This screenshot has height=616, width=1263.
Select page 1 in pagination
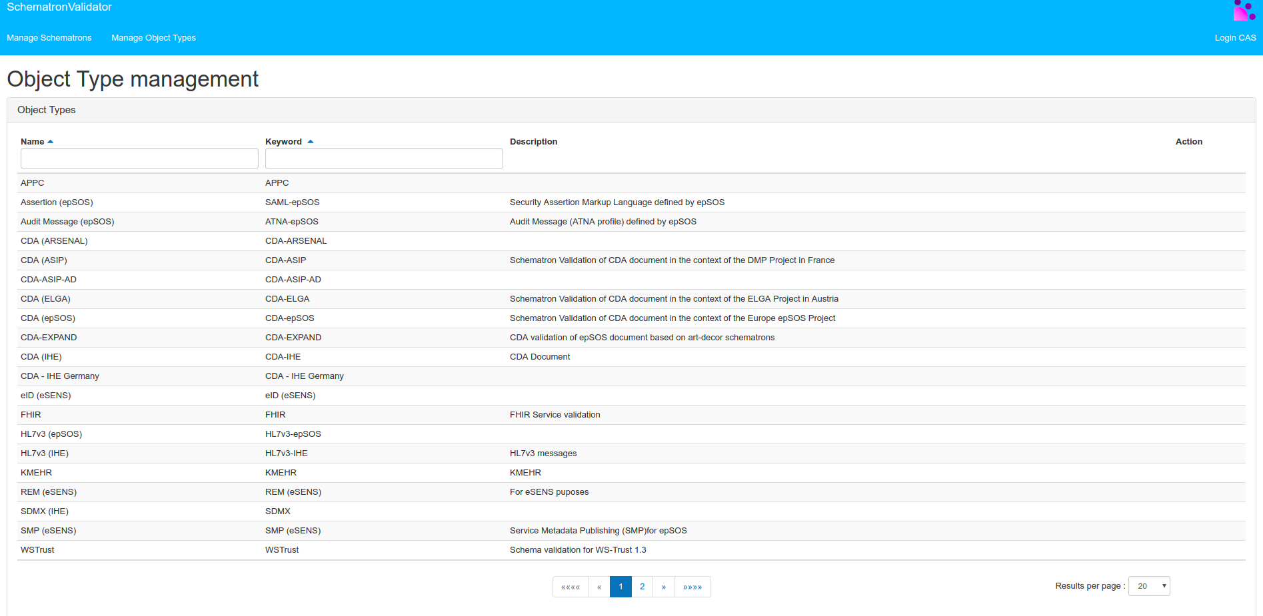621,587
